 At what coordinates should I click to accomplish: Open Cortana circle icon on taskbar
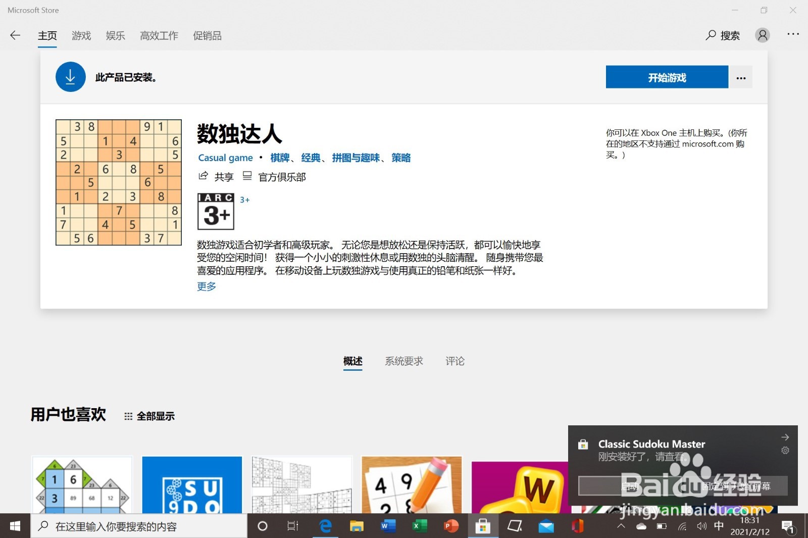coord(263,526)
